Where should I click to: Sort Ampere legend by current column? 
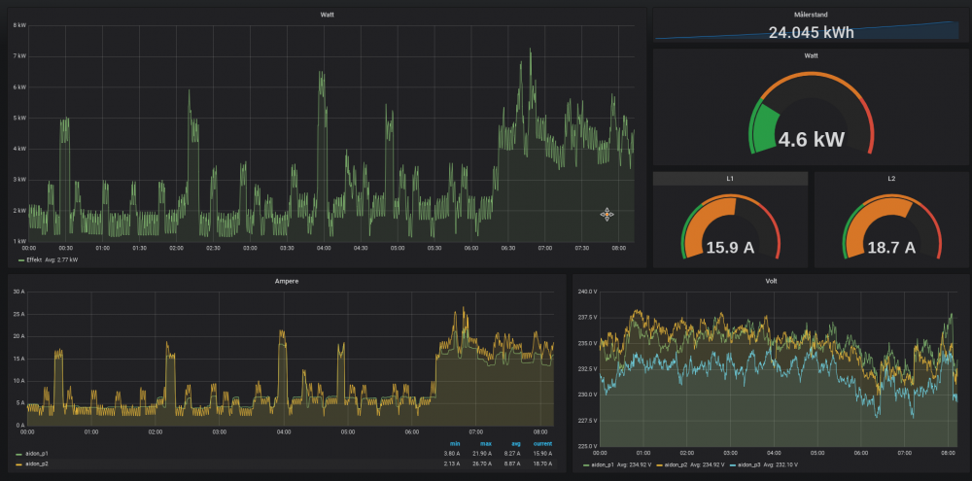542,444
